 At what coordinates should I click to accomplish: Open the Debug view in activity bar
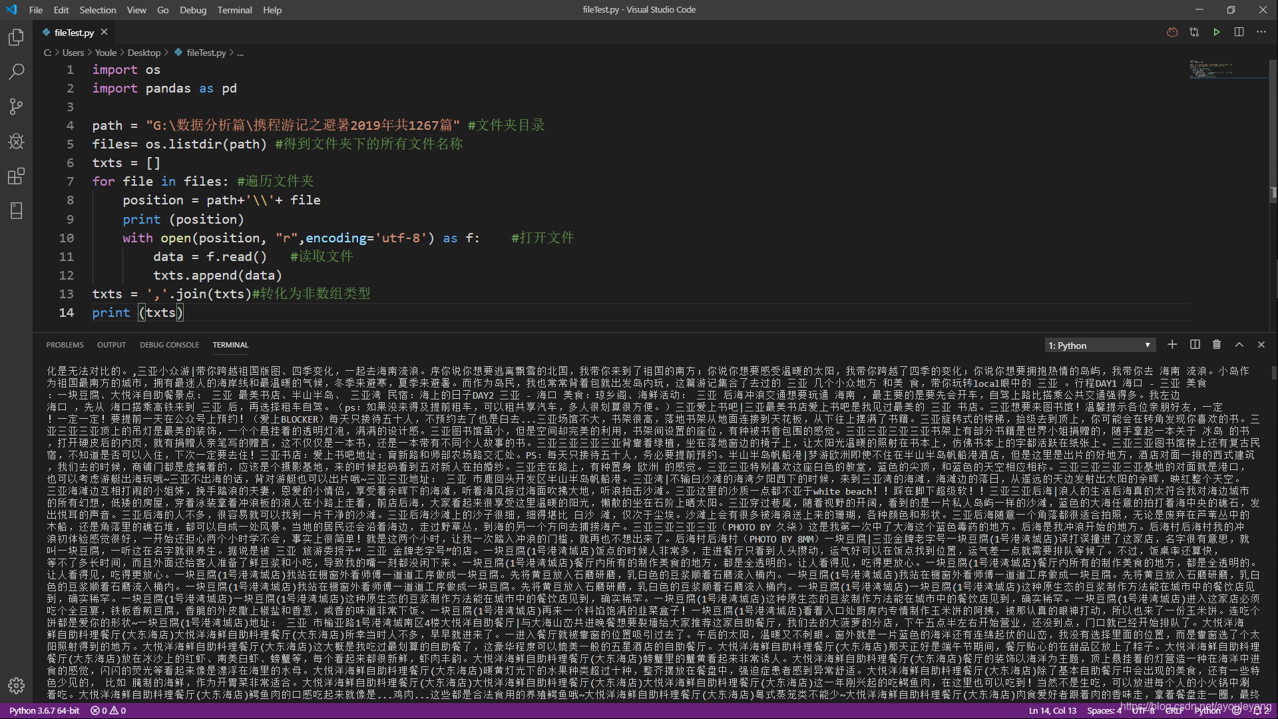pyautogui.click(x=16, y=141)
